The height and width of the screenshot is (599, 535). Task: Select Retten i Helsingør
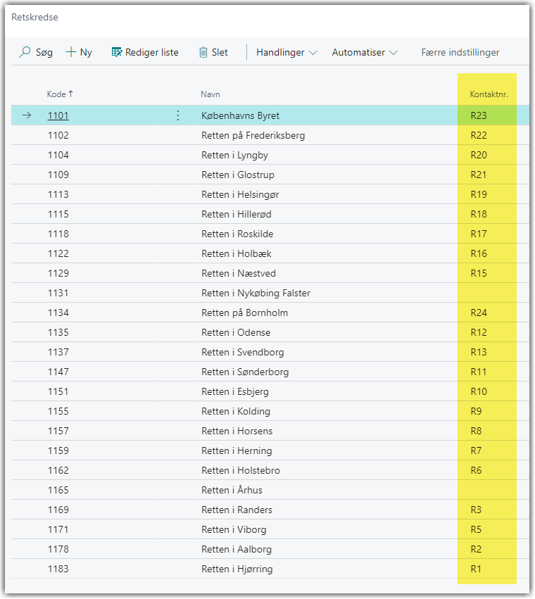(240, 194)
